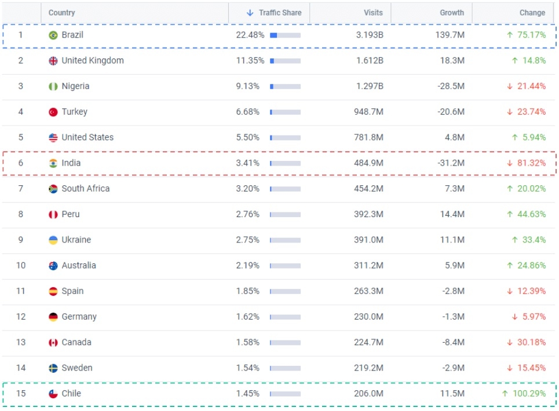Screen dimensions: 559x411
Task: Open the United States country link
Action: [87, 138]
